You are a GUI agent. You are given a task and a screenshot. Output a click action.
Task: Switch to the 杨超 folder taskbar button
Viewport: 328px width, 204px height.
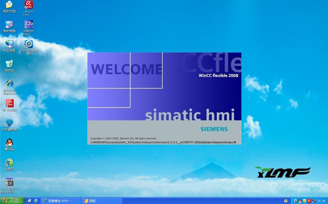tap(102, 201)
